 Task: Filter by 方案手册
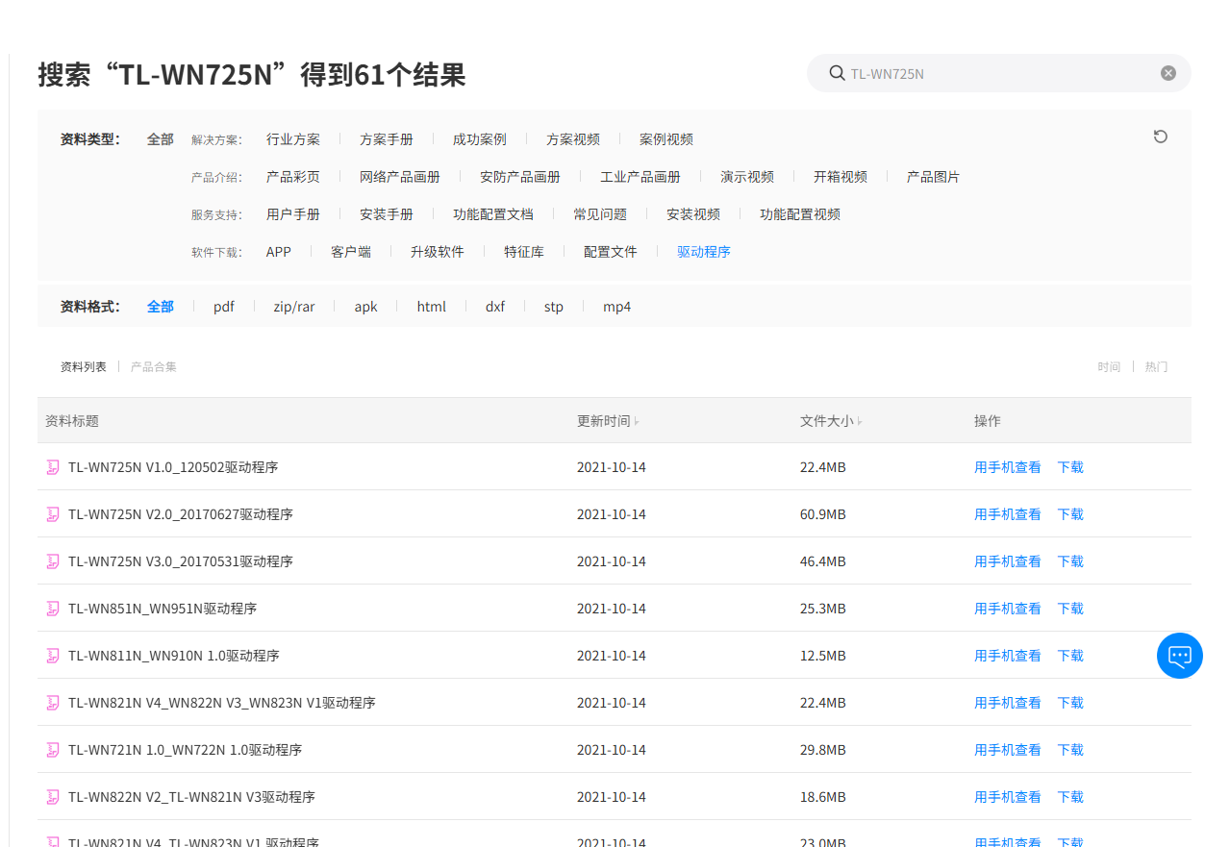(x=387, y=139)
